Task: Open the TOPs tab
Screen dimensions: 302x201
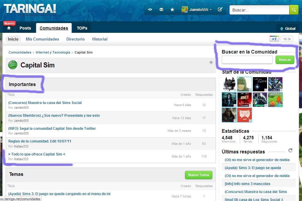Action: (x=82, y=28)
